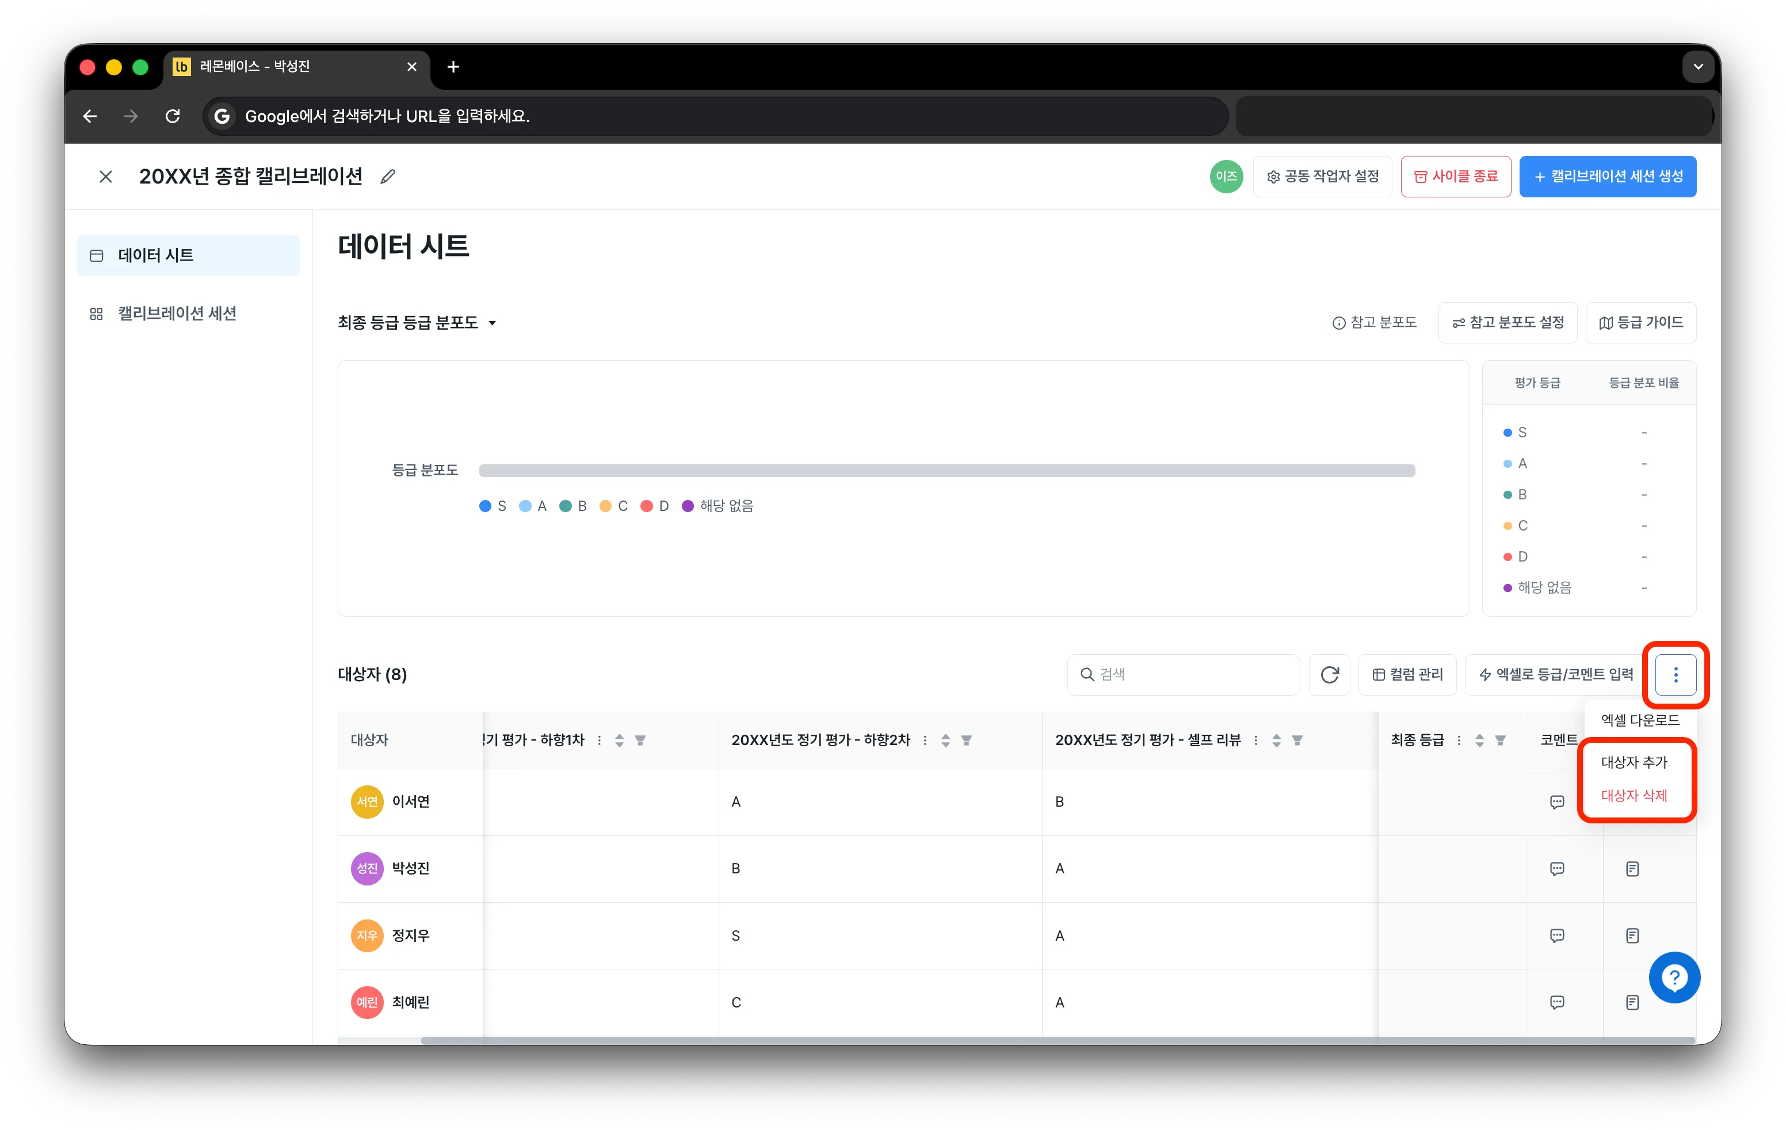Sort the 최종 등급 column

1480,740
